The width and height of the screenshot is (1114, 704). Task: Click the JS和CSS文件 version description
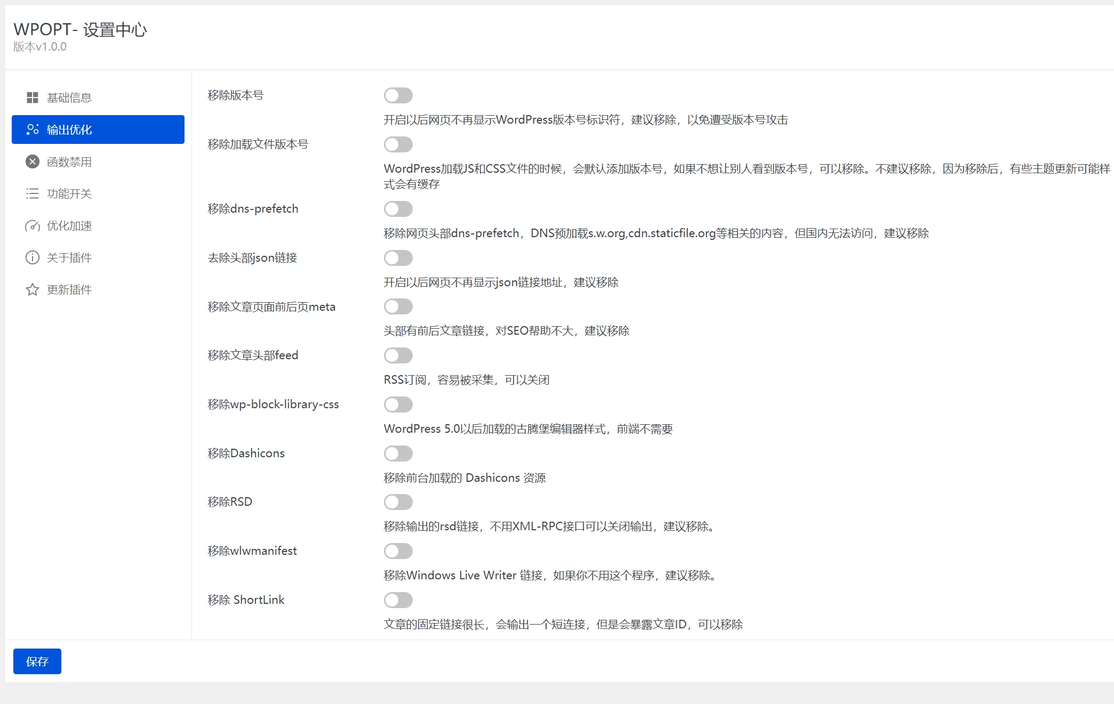point(747,176)
